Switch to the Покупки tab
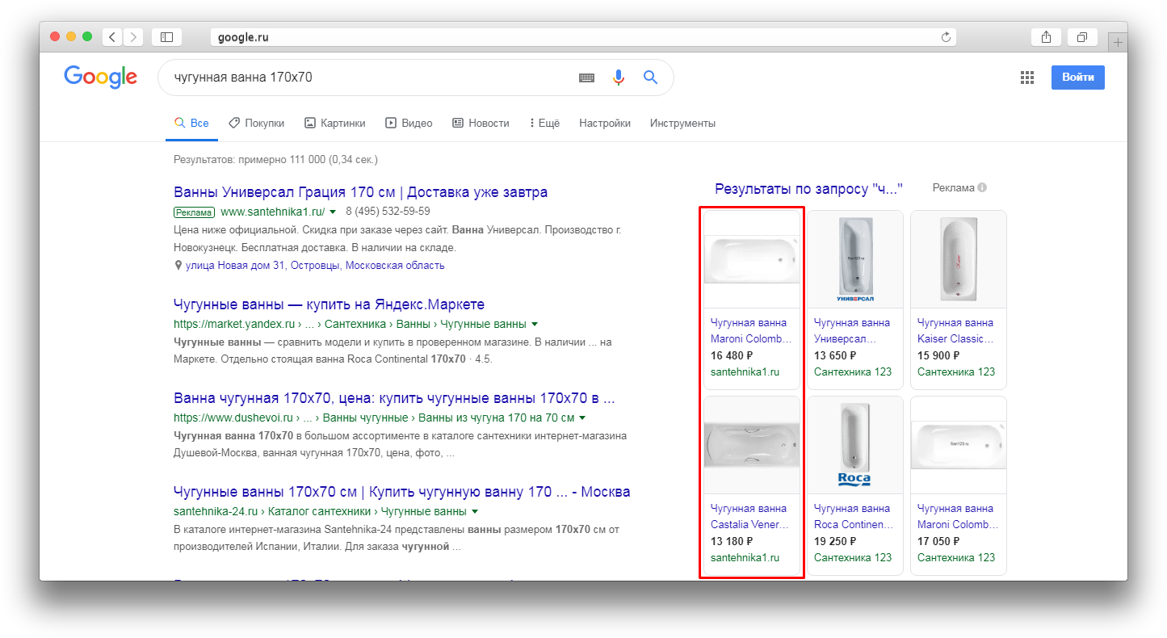The width and height of the screenshot is (1167, 638). [256, 123]
